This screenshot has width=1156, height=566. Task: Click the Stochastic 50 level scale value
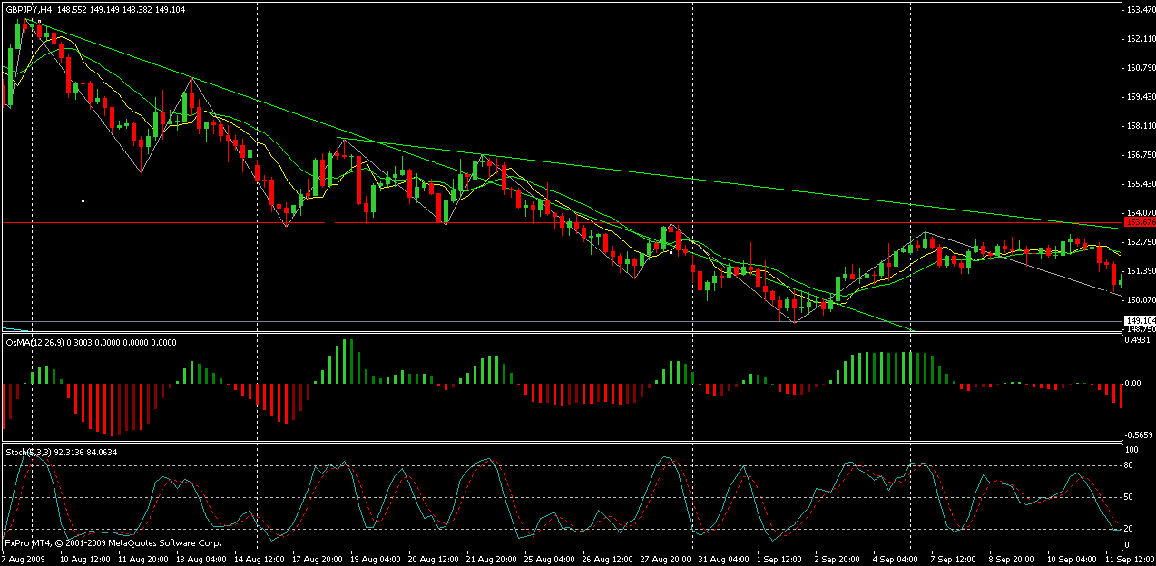[x=1131, y=498]
